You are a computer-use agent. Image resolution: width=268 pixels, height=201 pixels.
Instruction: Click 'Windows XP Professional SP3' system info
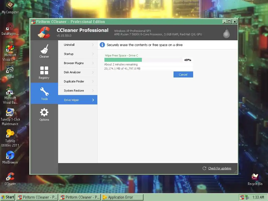pos(132,31)
